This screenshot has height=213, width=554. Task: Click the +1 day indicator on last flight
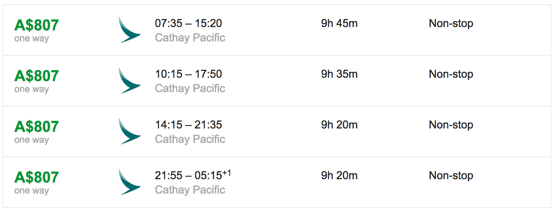coord(227,172)
